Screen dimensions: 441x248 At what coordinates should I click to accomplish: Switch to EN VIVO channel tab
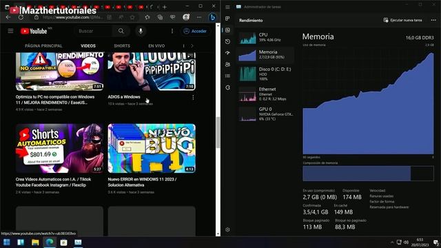pyautogui.click(x=156, y=46)
